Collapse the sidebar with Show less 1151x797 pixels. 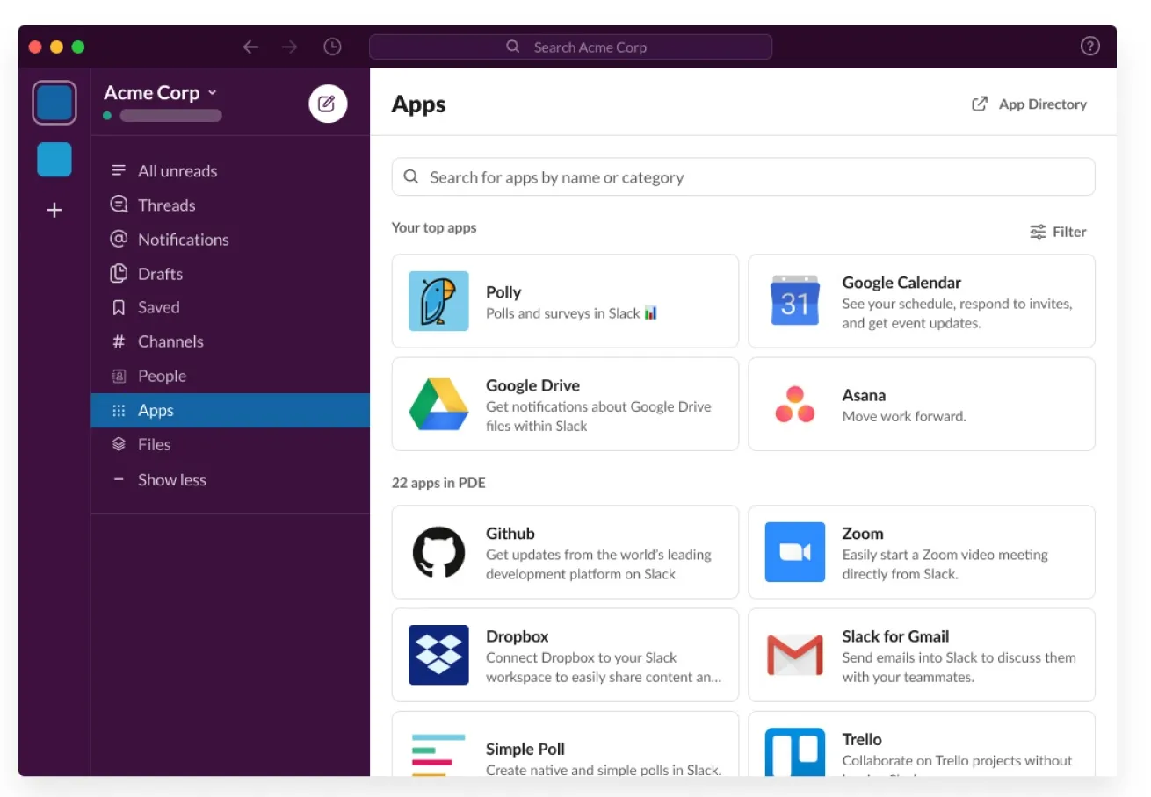click(171, 480)
